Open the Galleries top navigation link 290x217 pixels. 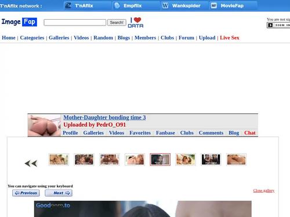click(x=59, y=38)
